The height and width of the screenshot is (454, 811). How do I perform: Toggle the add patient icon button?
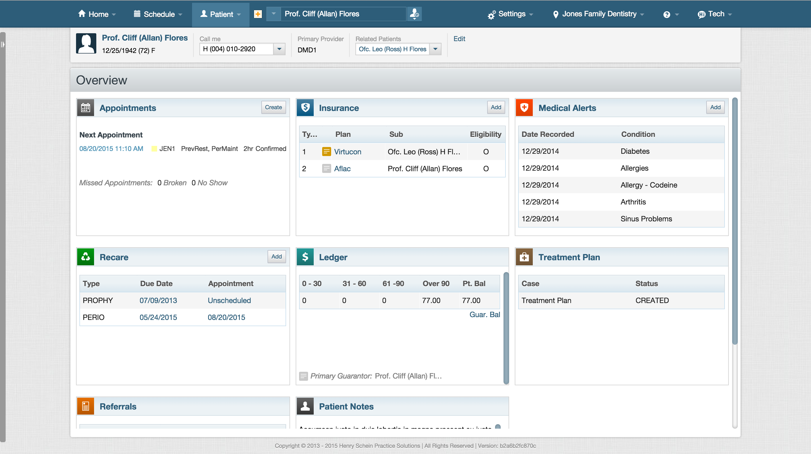[258, 13]
